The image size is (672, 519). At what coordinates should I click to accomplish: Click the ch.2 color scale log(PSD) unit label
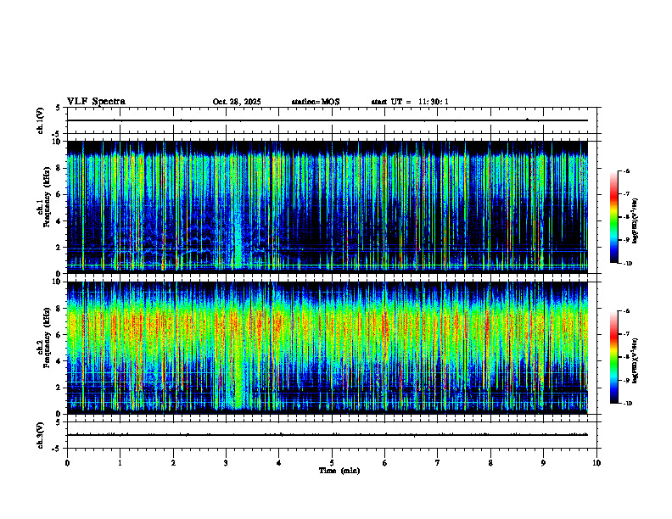(636, 361)
